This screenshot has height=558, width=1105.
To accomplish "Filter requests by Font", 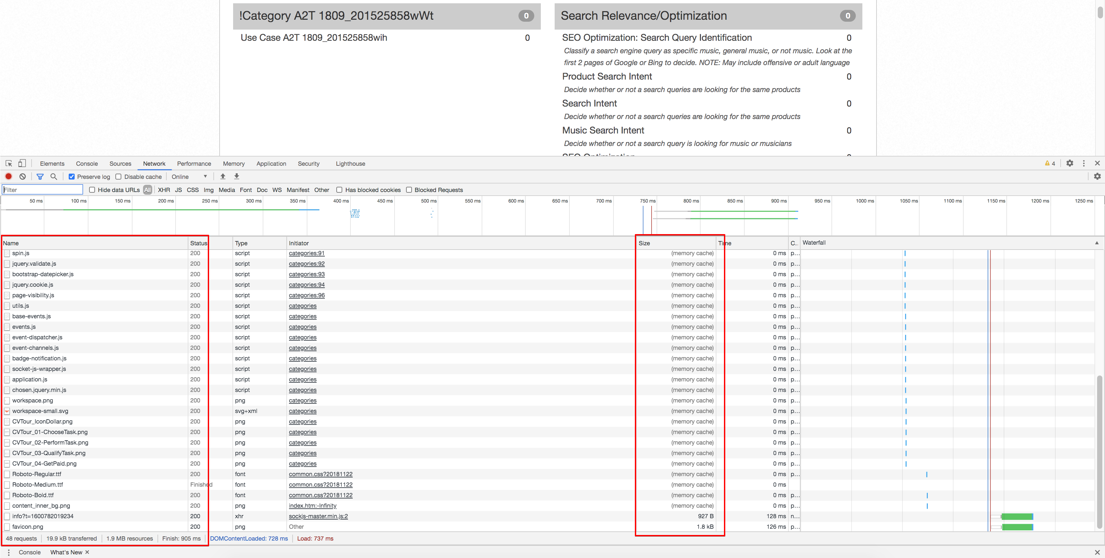I will tap(246, 190).
